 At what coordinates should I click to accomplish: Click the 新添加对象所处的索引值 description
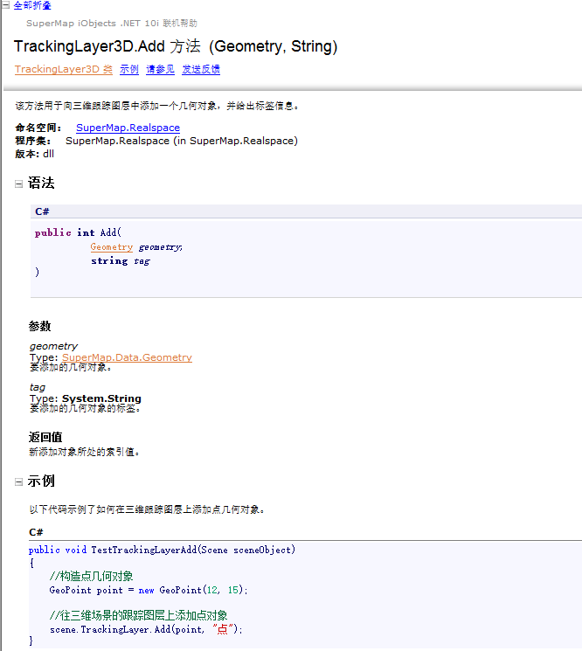click(85, 452)
